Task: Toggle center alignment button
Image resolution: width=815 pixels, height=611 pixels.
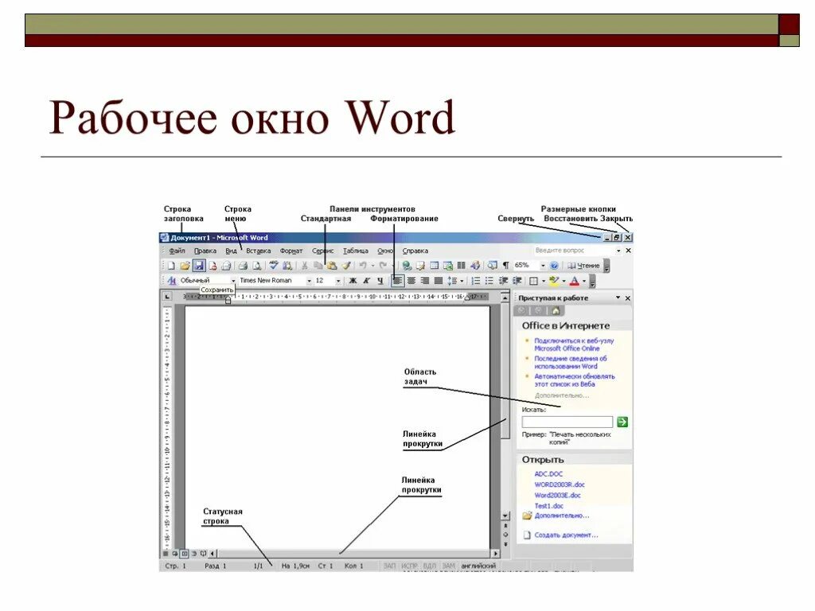Action: point(411,281)
